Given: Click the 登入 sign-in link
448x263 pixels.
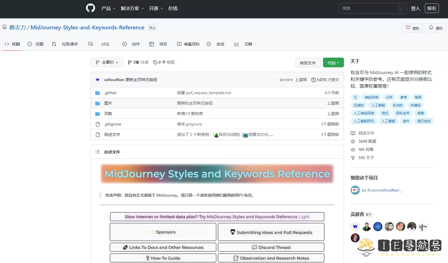Looking at the screenshot, I should click(x=415, y=8).
